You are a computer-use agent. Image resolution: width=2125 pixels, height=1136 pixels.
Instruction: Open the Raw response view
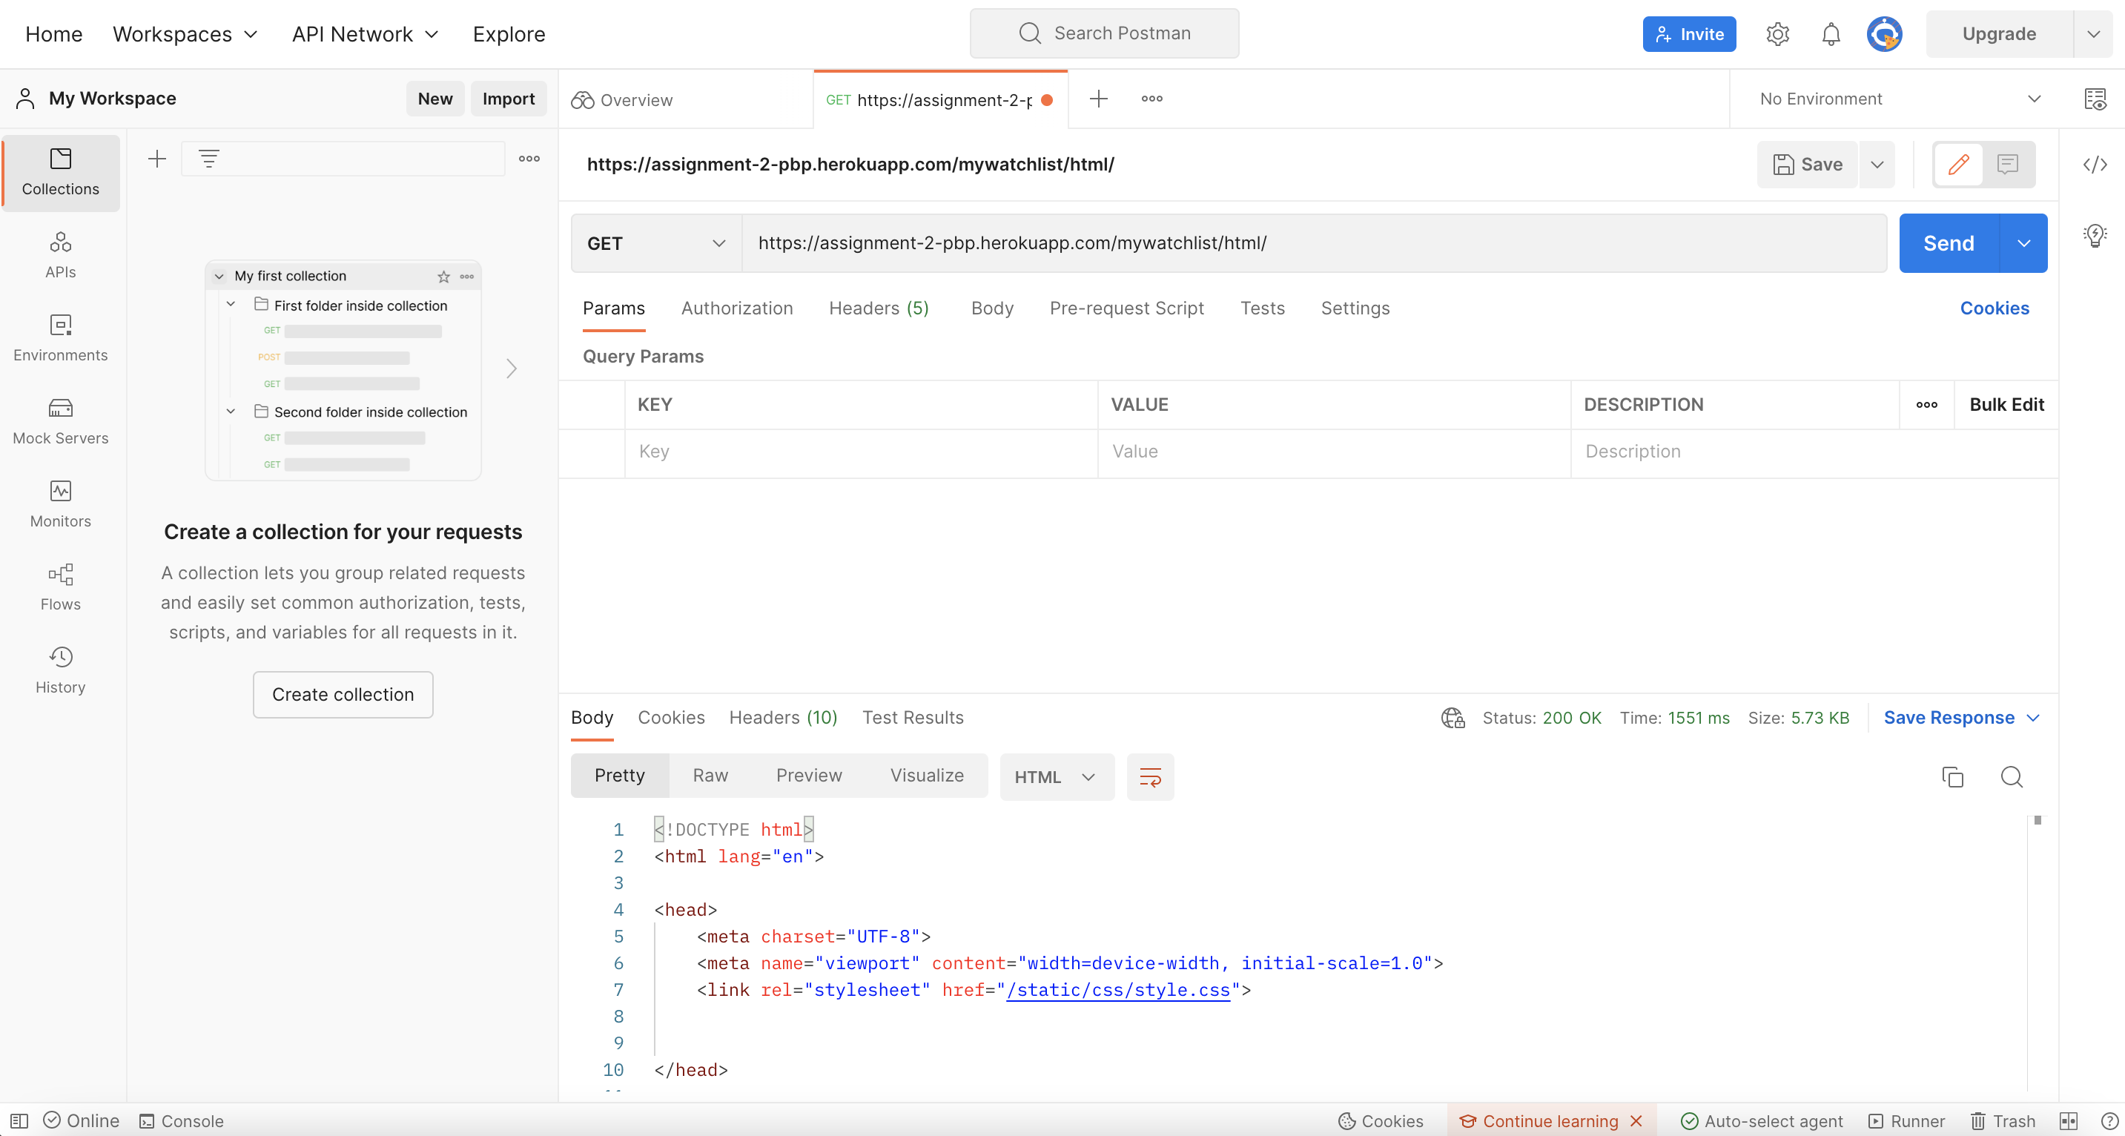(710, 776)
